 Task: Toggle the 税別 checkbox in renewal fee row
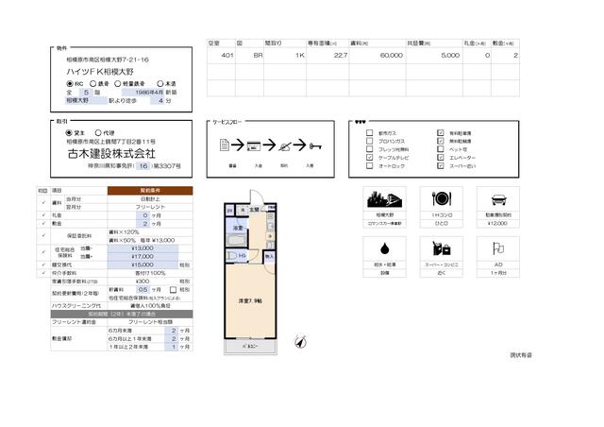click(x=173, y=289)
